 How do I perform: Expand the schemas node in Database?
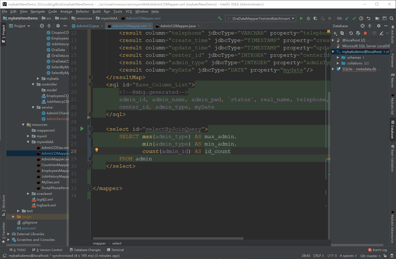(x=338, y=58)
